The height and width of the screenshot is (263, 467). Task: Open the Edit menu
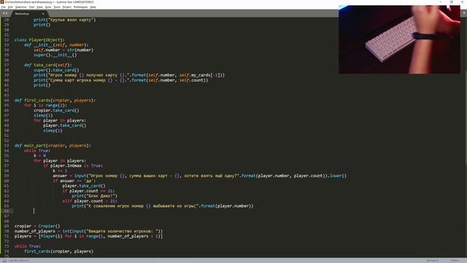pyautogui.click(x=10, y=7)
